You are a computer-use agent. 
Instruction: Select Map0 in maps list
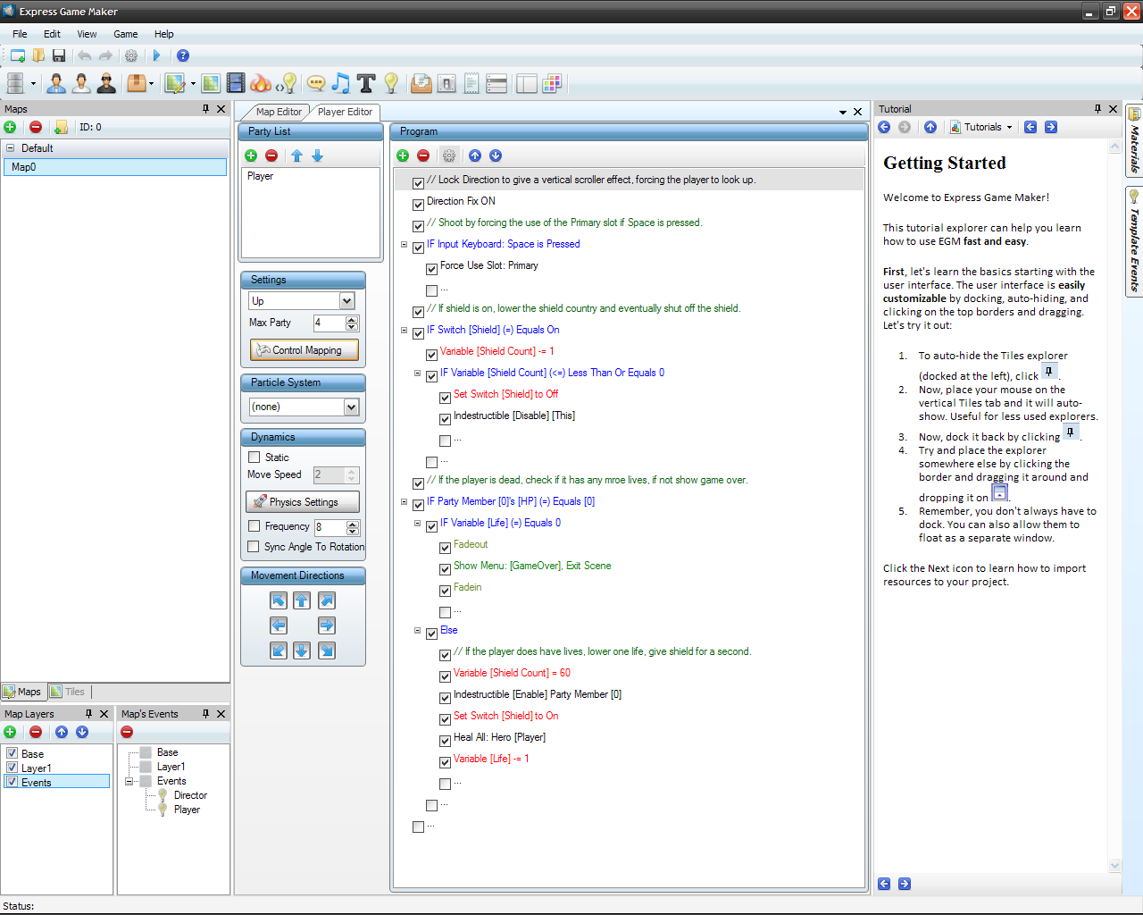(115, 167)
